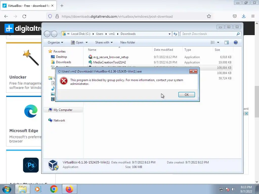Open Explorer help question mark
Viewport: 259px width, 194px height.
236,42
